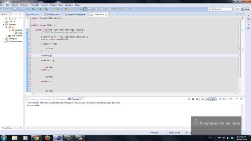Open the New wizard dropdown arrow
The image size is (251, 141).
(5, 9)
